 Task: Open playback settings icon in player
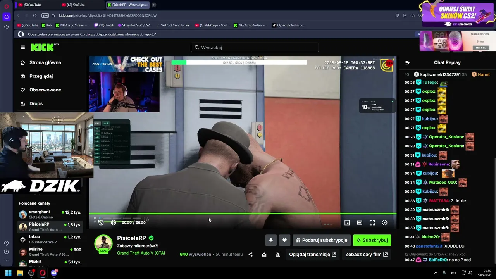coord(384,223)
